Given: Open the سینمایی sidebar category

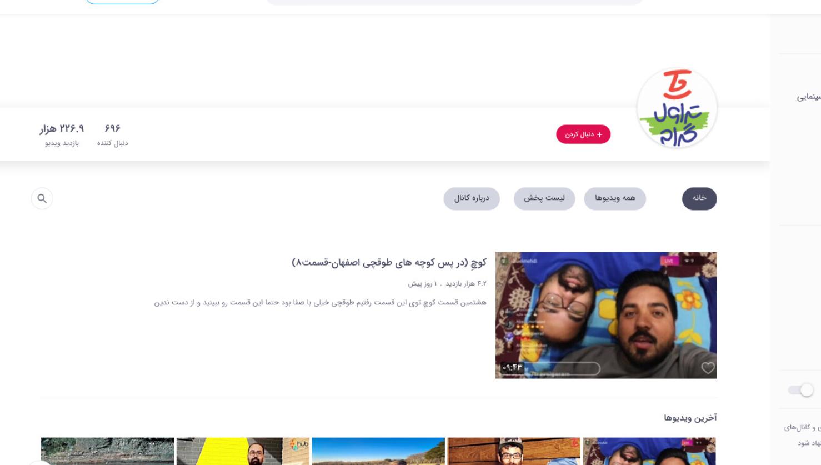Looking at the screenshot, I should coord(809,97).
